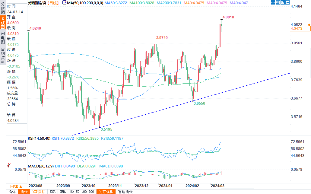Click the play-forward chart axis icon
311x194 pixels.
pos(282,3)
